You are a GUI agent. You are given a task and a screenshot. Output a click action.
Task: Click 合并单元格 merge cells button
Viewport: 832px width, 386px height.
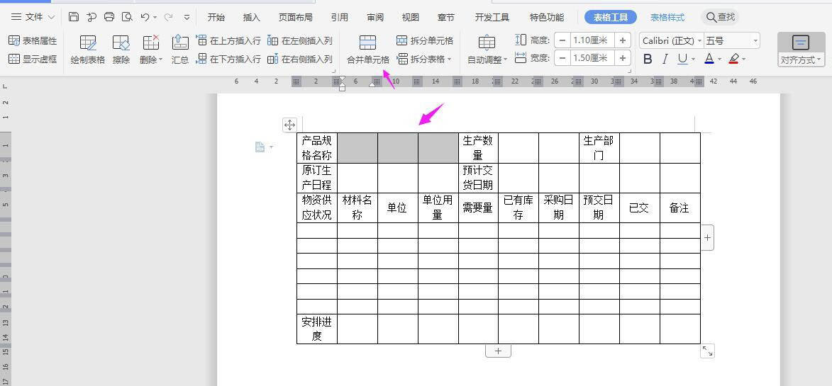pyautogui.click(x=367, y=50)
